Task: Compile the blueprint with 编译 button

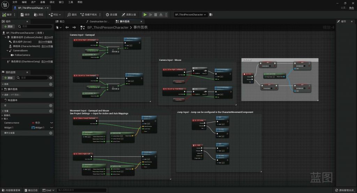Action: 7,15
